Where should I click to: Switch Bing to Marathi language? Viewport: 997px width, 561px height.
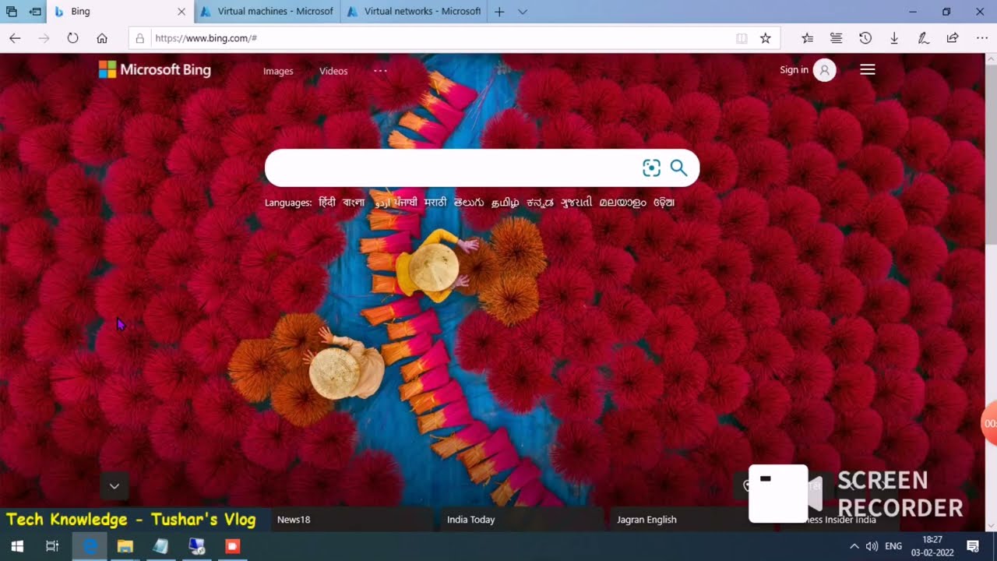435,203
